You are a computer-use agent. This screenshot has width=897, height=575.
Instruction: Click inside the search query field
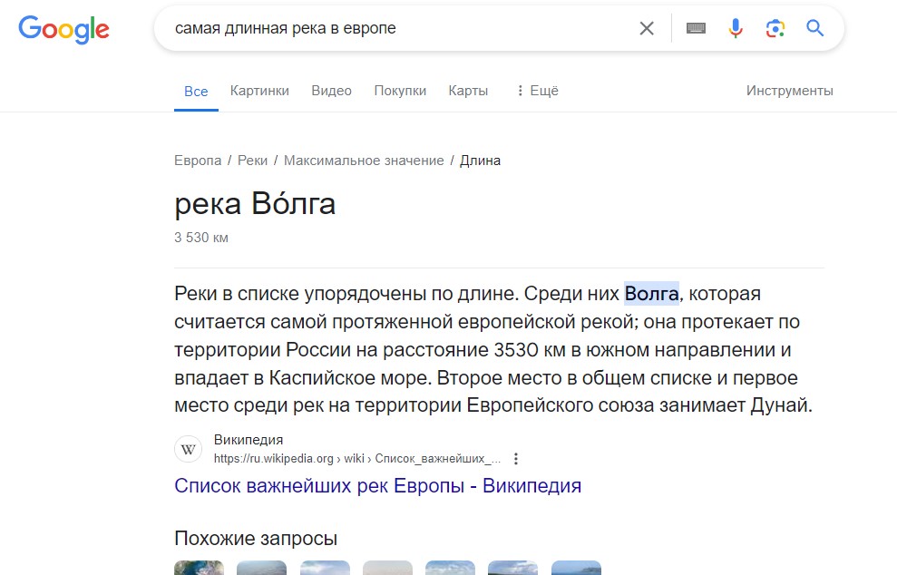[401, 28]
